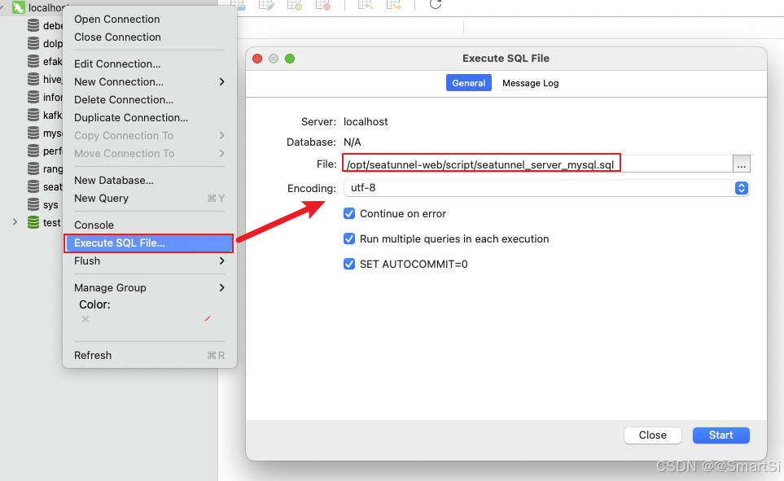Click database icon next to 'dolp' entry
Image resolution: width=784 pixels, height=481 pixels.
(x=33, y=43)
